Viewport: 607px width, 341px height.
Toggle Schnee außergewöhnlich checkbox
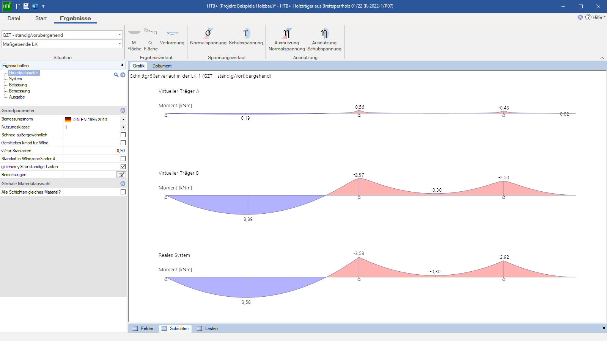click(x=123, y=135)
